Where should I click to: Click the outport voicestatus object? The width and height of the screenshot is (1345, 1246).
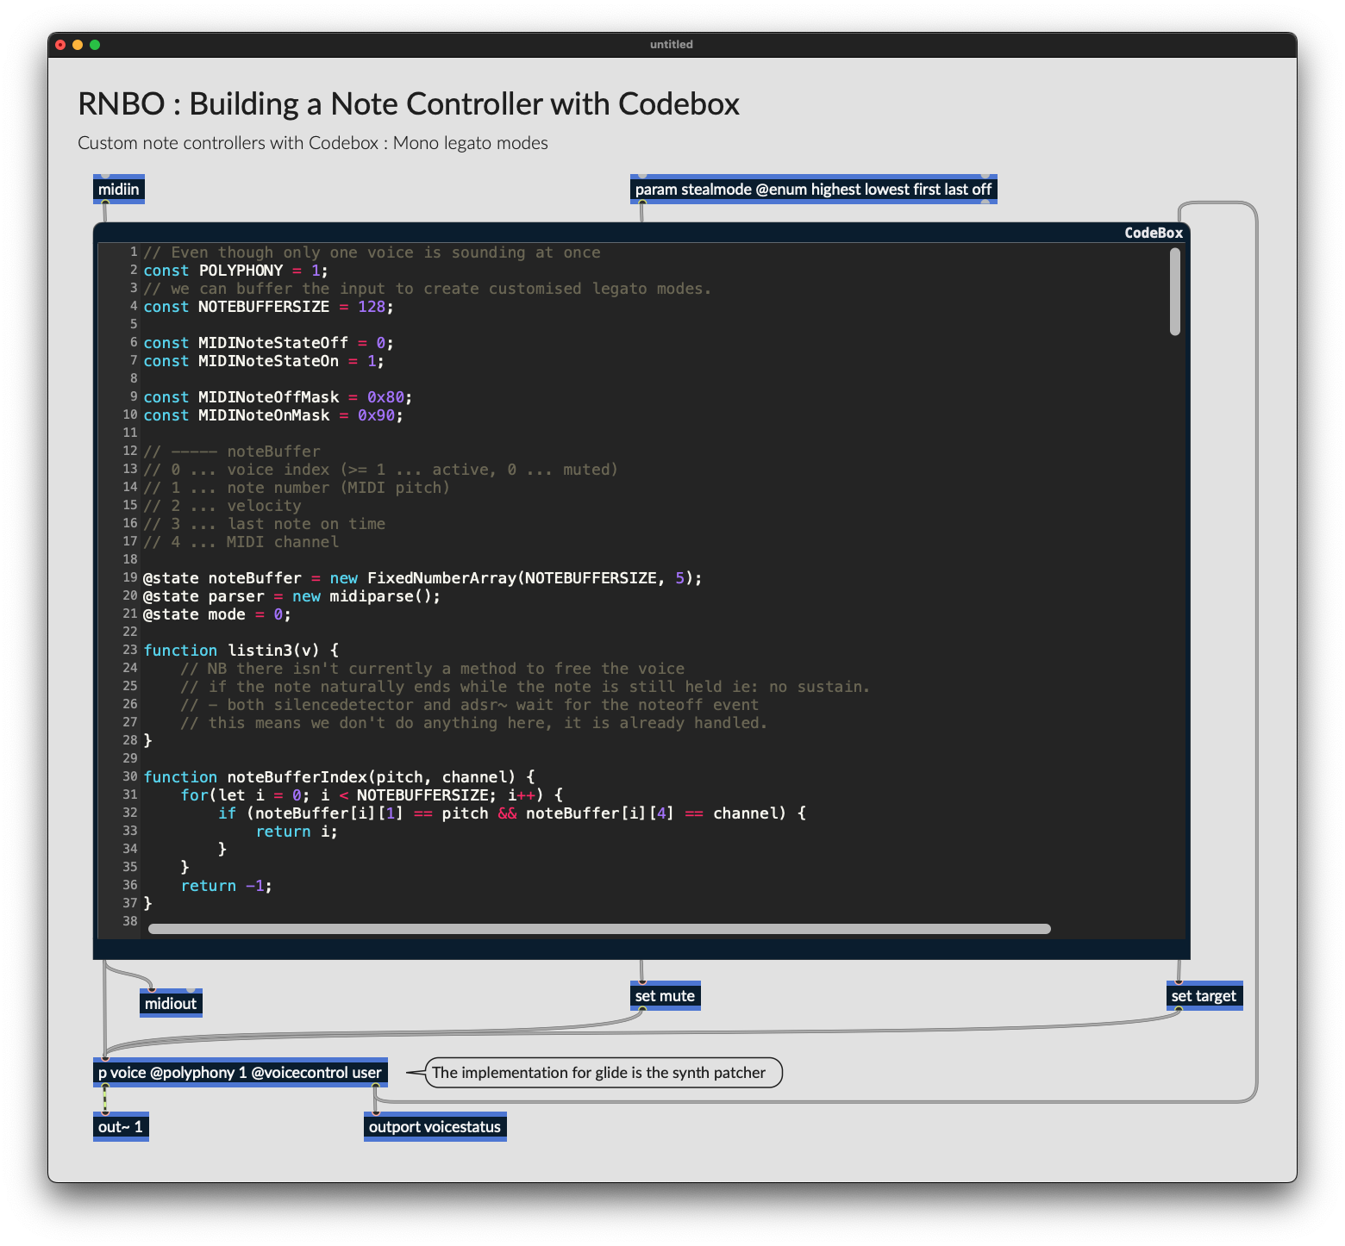pos(435,1126)
